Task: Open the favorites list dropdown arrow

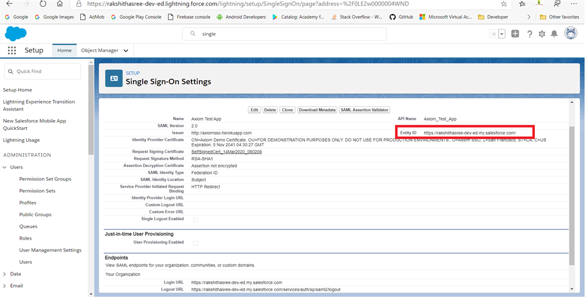Action: click(502, 34)
